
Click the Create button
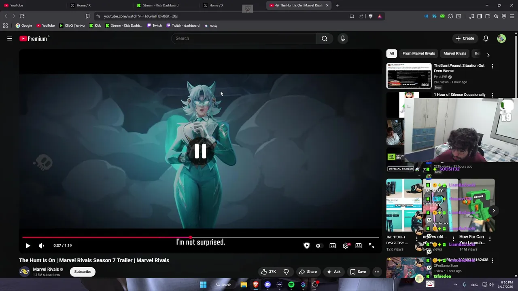(465, 38)
